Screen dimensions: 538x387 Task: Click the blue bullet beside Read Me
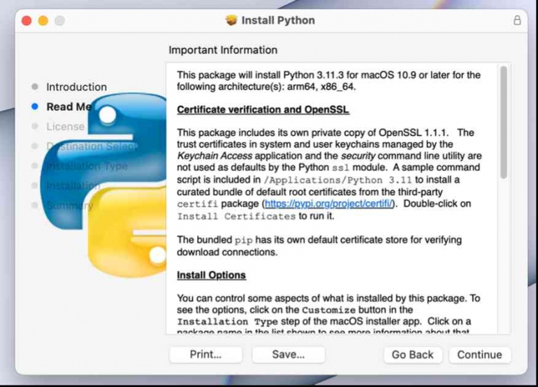(x=35, y=107)
